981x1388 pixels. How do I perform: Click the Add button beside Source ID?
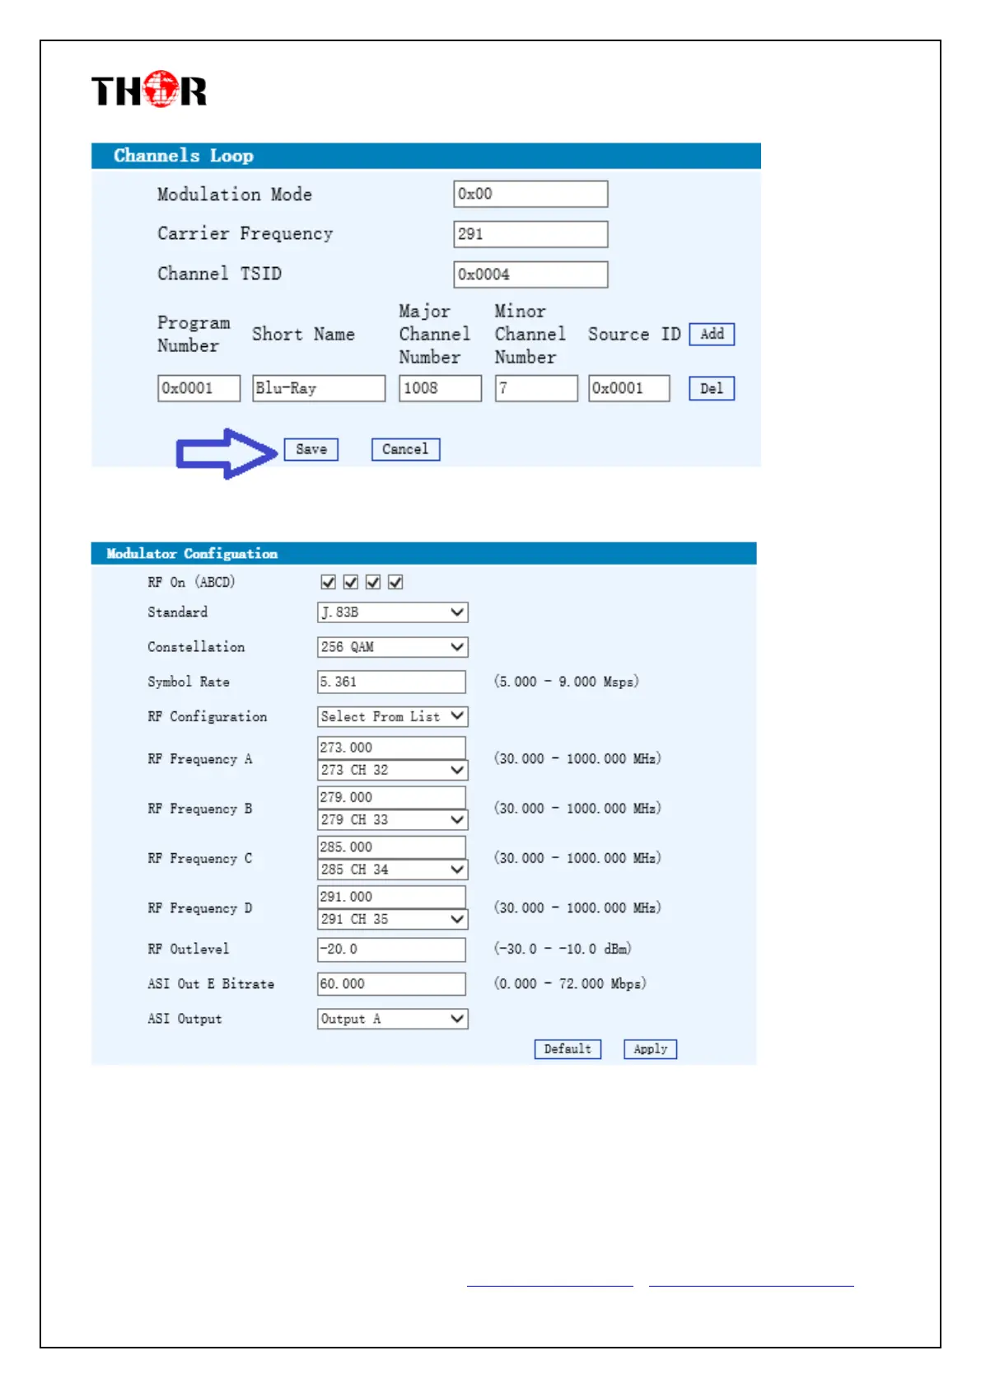click(712, 334)
